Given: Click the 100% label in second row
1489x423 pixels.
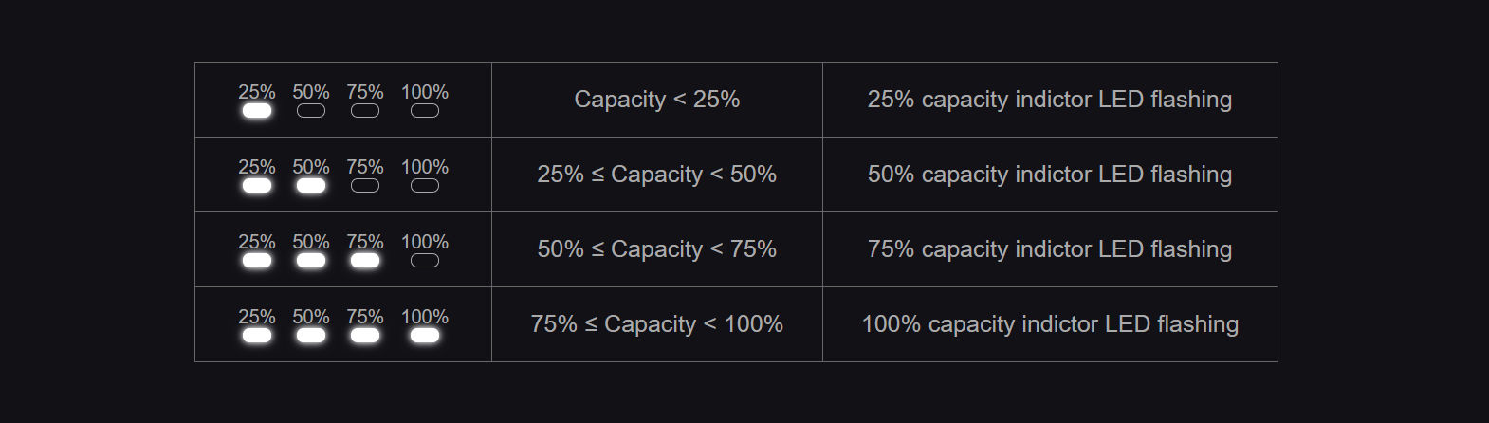Looking at the screenshot, I should pyautogui.click(x=425, y=167).
